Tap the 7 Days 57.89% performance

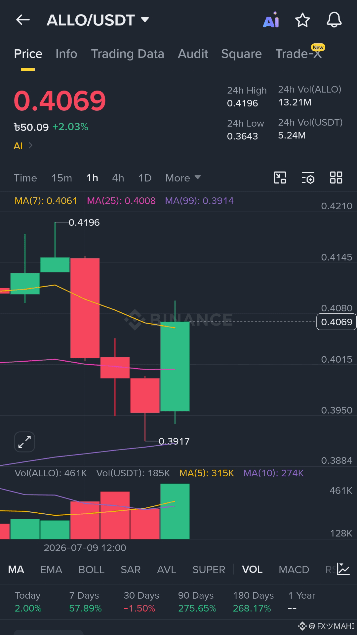click(x=85, y=602)
